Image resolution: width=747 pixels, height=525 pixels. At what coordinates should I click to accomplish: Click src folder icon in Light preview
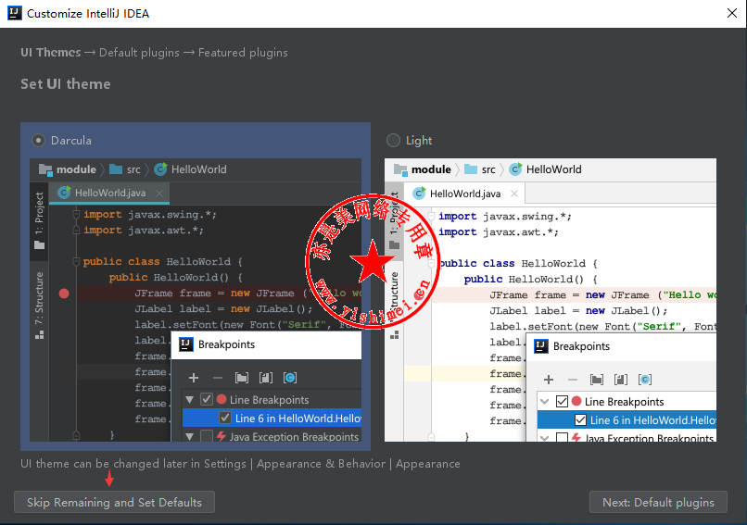pos(471,169)
